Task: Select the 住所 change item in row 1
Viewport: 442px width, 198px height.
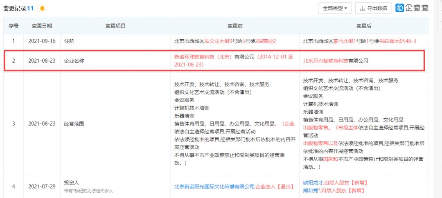Action: [x=69, y=41]
